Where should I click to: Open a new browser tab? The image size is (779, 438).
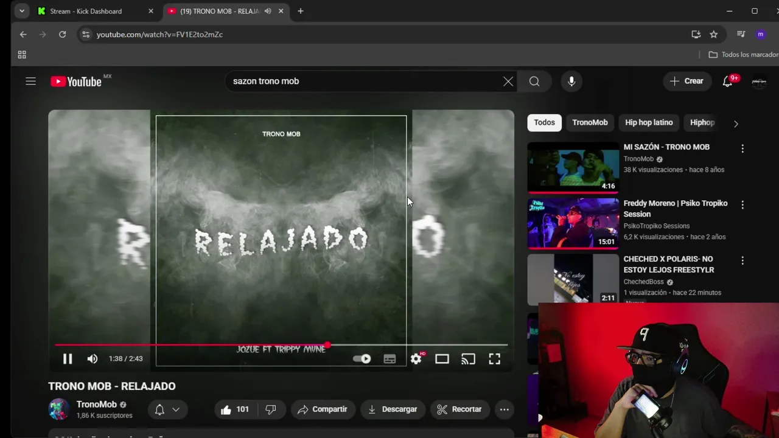click(x=300, y=11)
